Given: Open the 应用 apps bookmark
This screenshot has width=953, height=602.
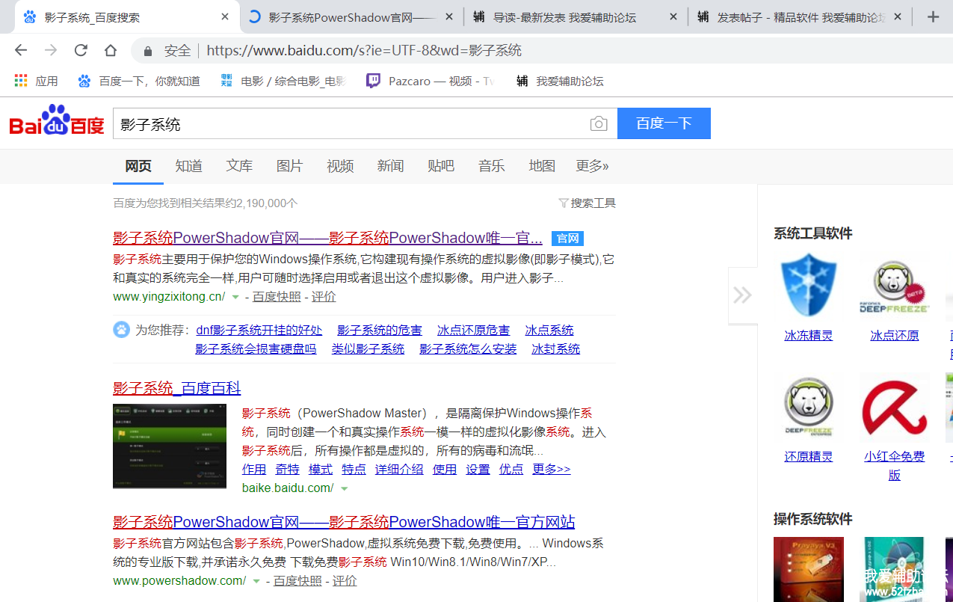Looking at the screenshot, I should (x=36, y=81).
